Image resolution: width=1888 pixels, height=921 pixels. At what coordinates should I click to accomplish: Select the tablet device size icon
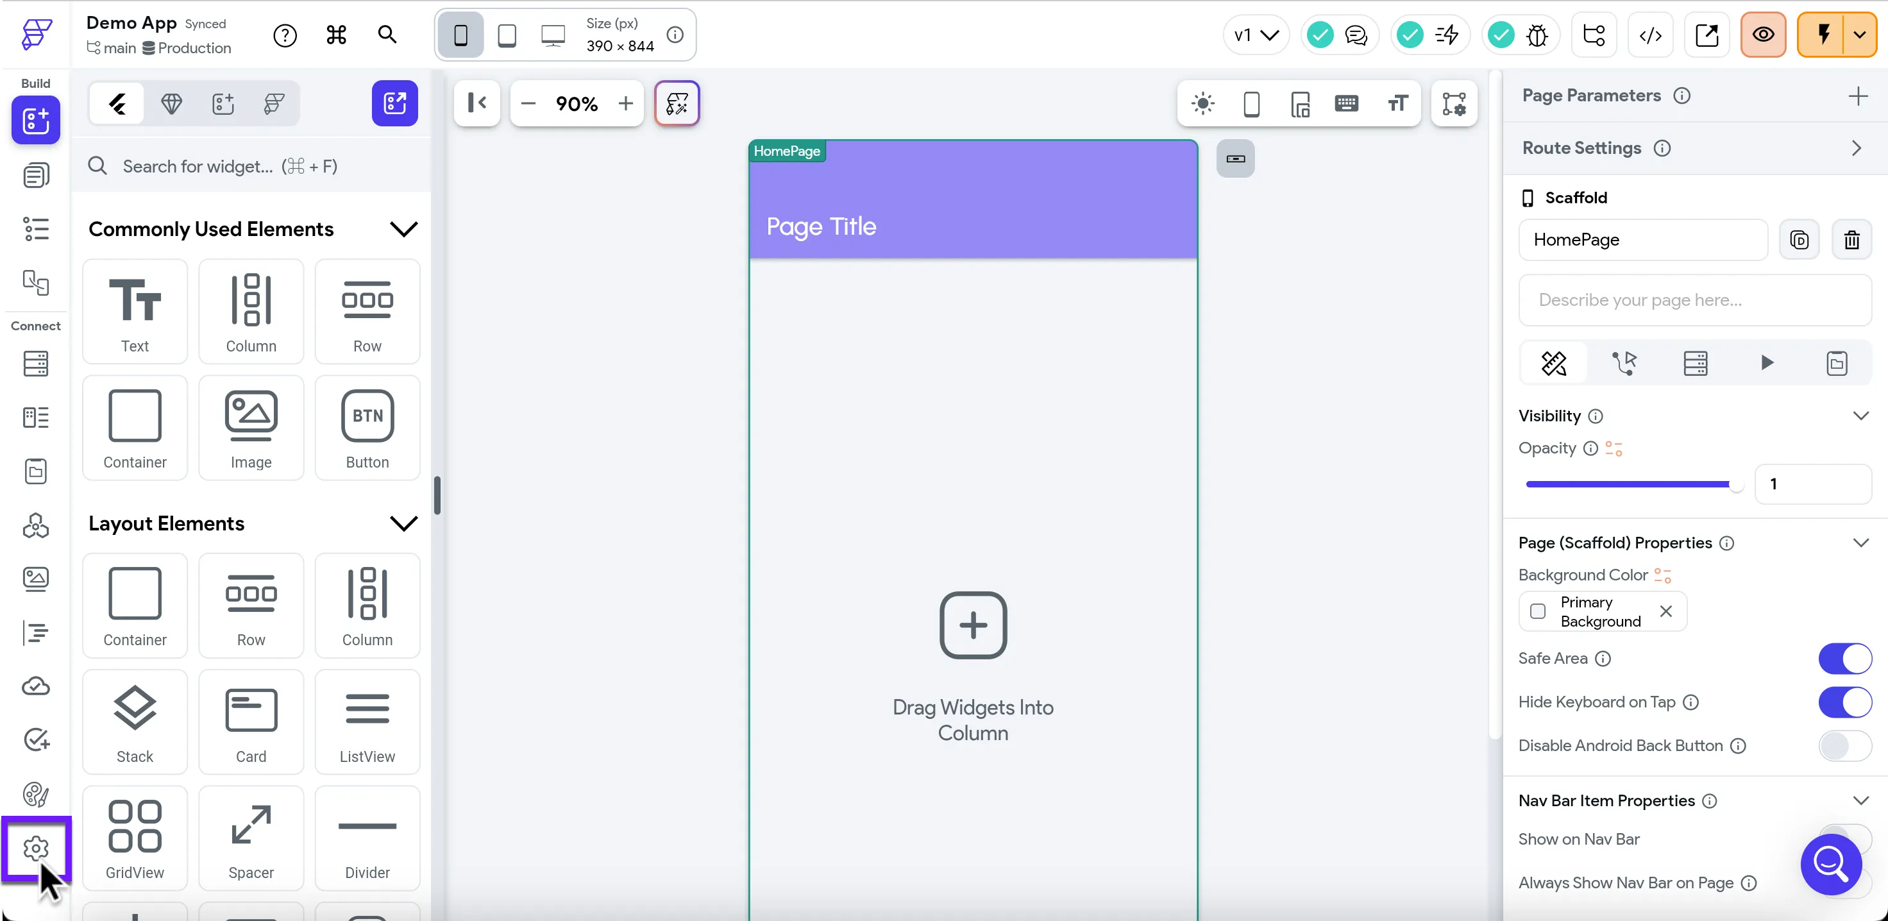click(x=507, y=35)
